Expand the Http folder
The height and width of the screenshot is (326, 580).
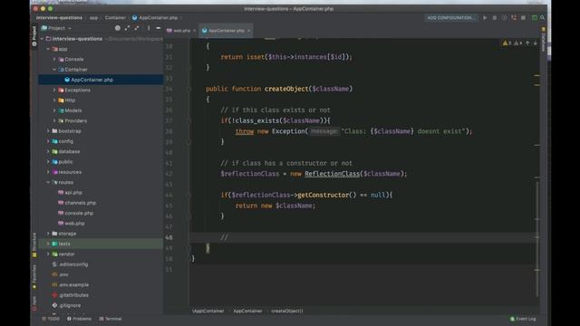click(54, 101)
